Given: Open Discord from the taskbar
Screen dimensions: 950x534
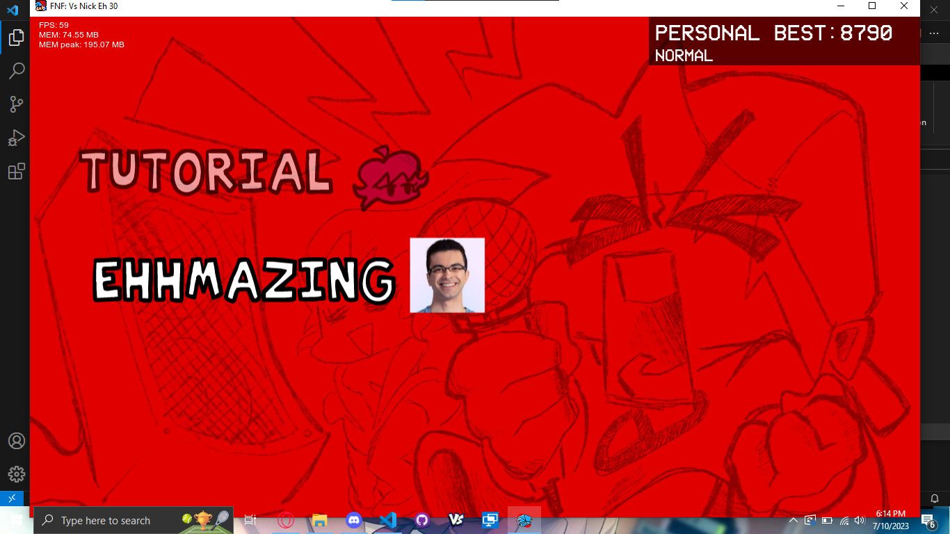Looking at the screenshot, I should pyautogui.click(x=354, y=520).
